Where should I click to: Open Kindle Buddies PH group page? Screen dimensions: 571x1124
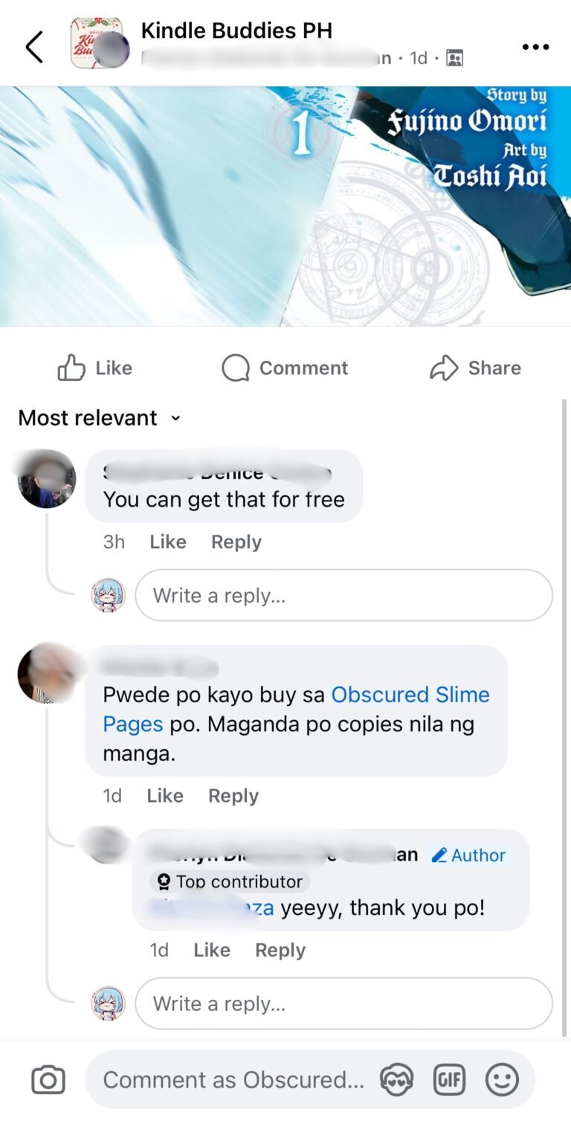click(236, 30)
